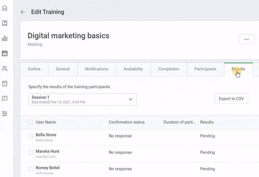The width and height of the screenshot is (259, 177).
Task: Open the users icon in sidebar
Action: 5,69
